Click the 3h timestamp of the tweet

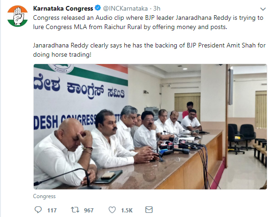(x=157, y=8)
